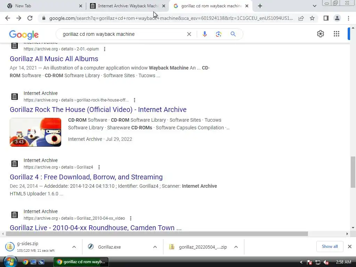Clear the Google search box text

click(x=189, y=34)
